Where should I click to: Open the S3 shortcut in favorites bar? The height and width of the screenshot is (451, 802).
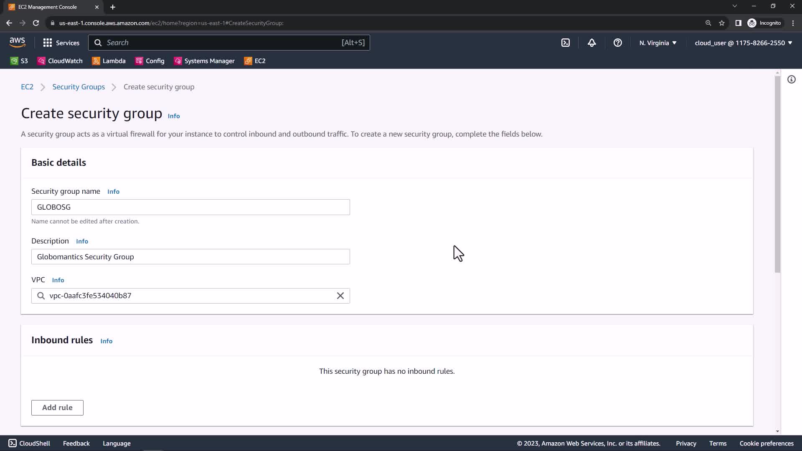19,61
